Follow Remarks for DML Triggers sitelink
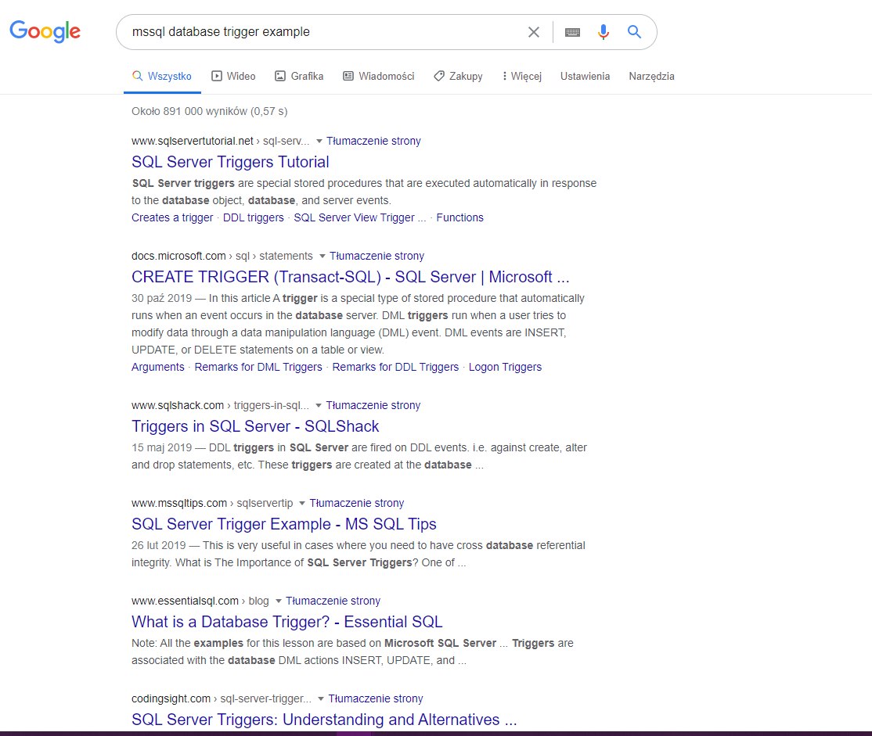The height and width of the screenshot is (736, 872). (258, 368)
